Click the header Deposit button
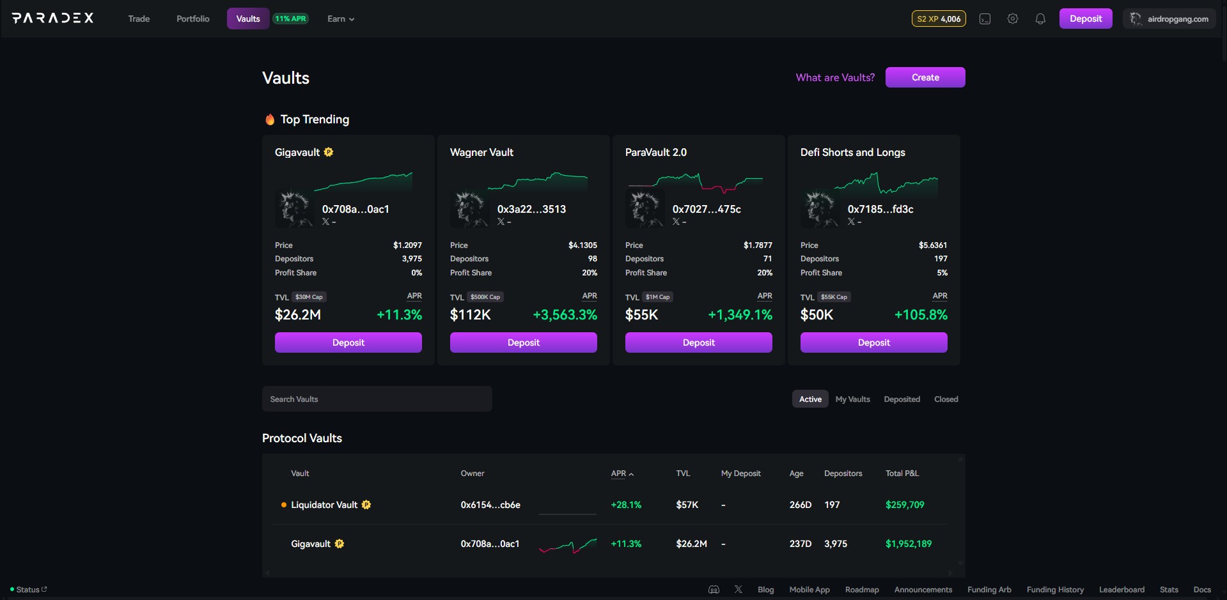Image resolution: width=1227 pixels, height=600 pixels. 1086,19
